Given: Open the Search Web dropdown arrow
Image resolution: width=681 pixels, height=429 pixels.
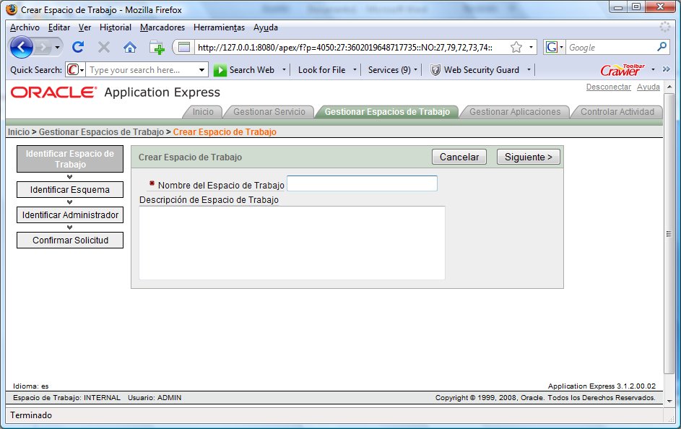Looking at the screenshot, I should tap(284, 69).
